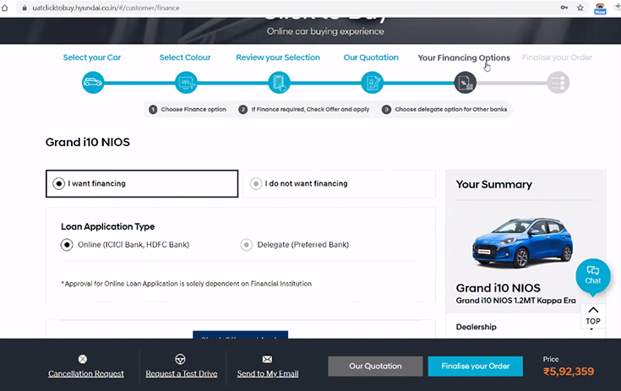
Task: Click the Grand i10 NIOS page heading
Action: point(88,142)
